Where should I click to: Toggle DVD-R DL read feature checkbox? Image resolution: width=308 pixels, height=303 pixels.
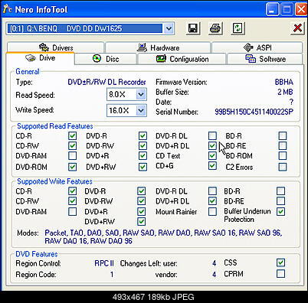tap(212, 135)
